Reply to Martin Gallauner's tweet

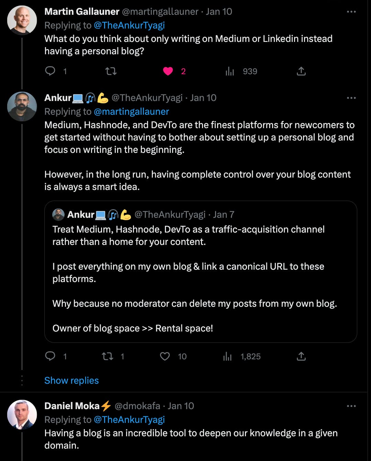coord(50,71)
